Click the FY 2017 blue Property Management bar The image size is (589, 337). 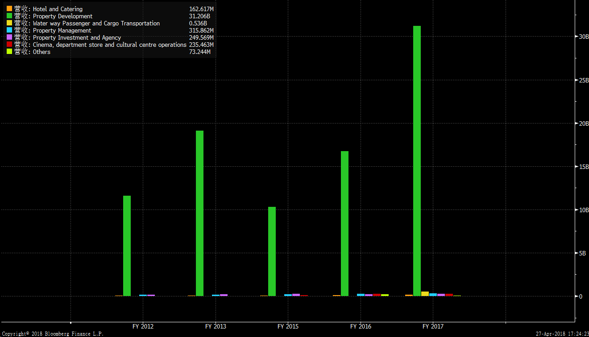[x=433, y=295]
